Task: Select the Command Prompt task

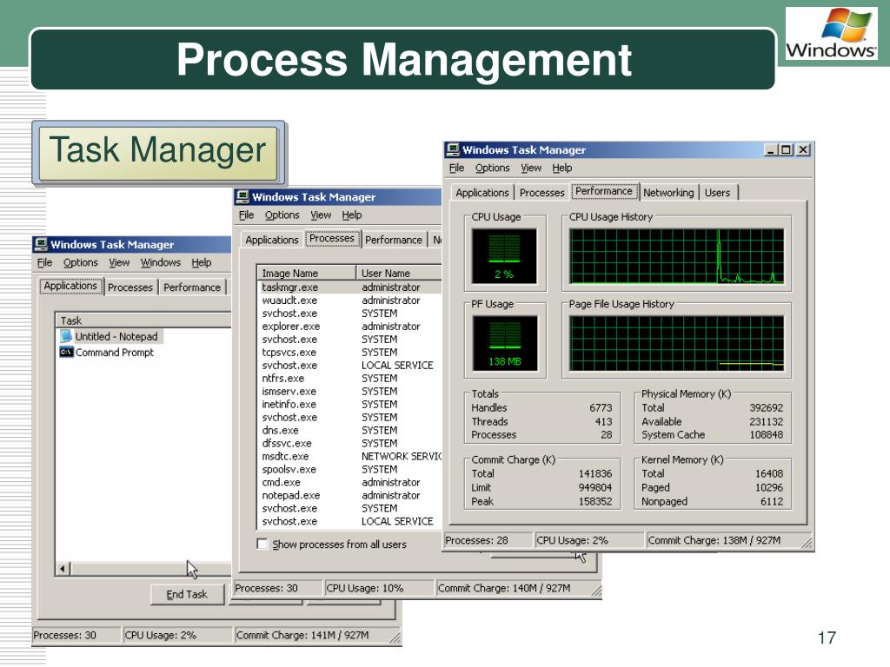Action: pos(107,353)
